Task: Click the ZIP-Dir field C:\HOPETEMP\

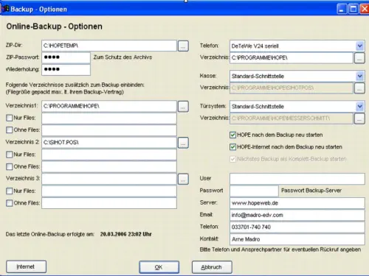Action: coord(109,46)
